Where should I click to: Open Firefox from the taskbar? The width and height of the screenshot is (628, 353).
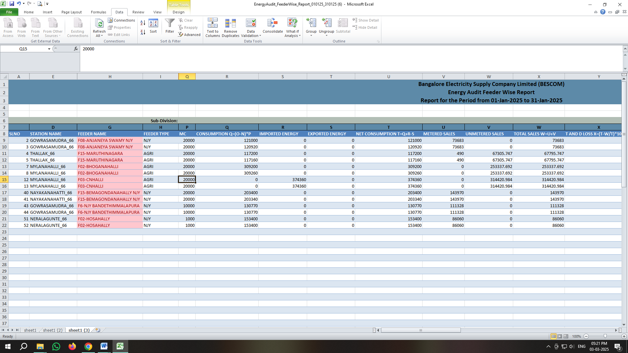pyautogui.click(x=72, y=346)
